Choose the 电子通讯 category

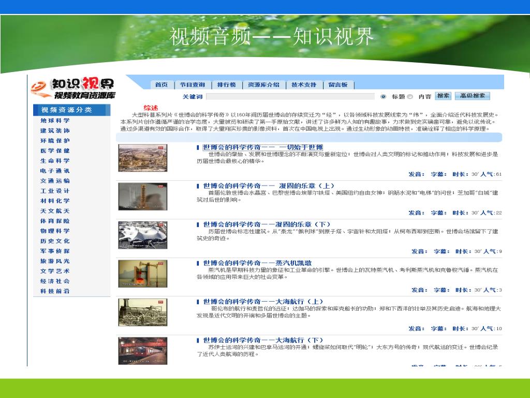(x=55, y=170)
